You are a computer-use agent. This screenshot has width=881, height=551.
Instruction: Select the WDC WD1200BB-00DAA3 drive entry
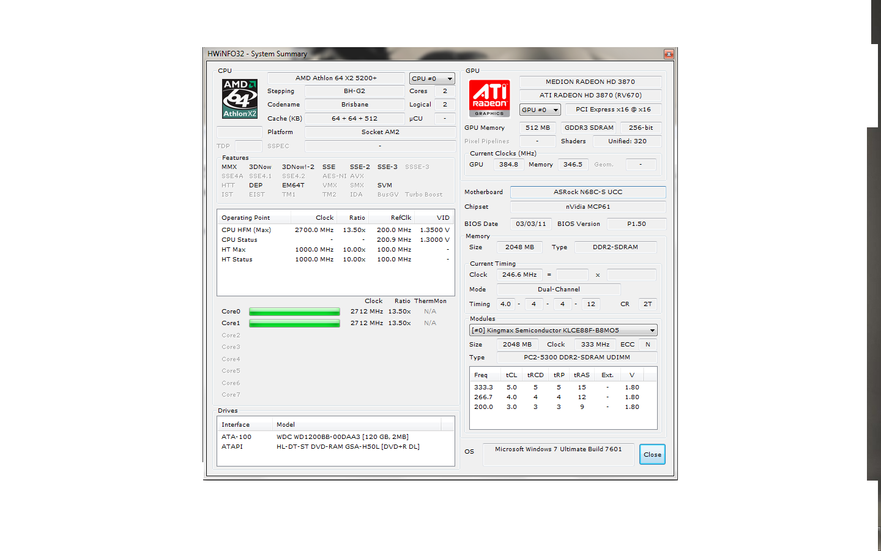(335, 437)
